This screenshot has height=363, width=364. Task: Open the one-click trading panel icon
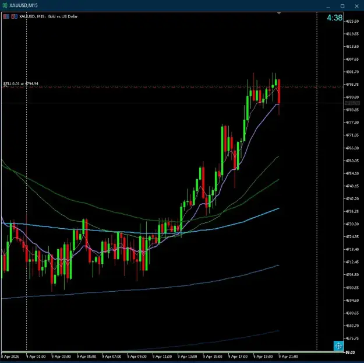point(6,16)
